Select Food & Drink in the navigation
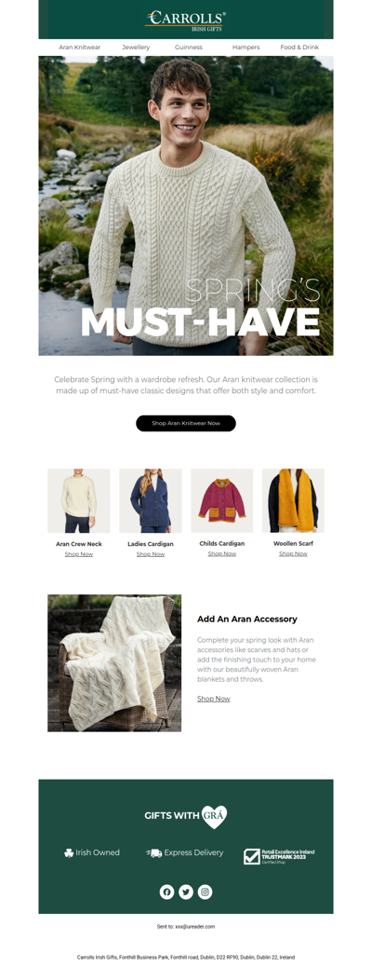 click(x=299, y=48)
